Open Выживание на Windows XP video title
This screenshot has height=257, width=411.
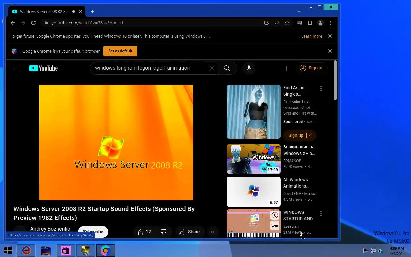[x=299, y=150]
